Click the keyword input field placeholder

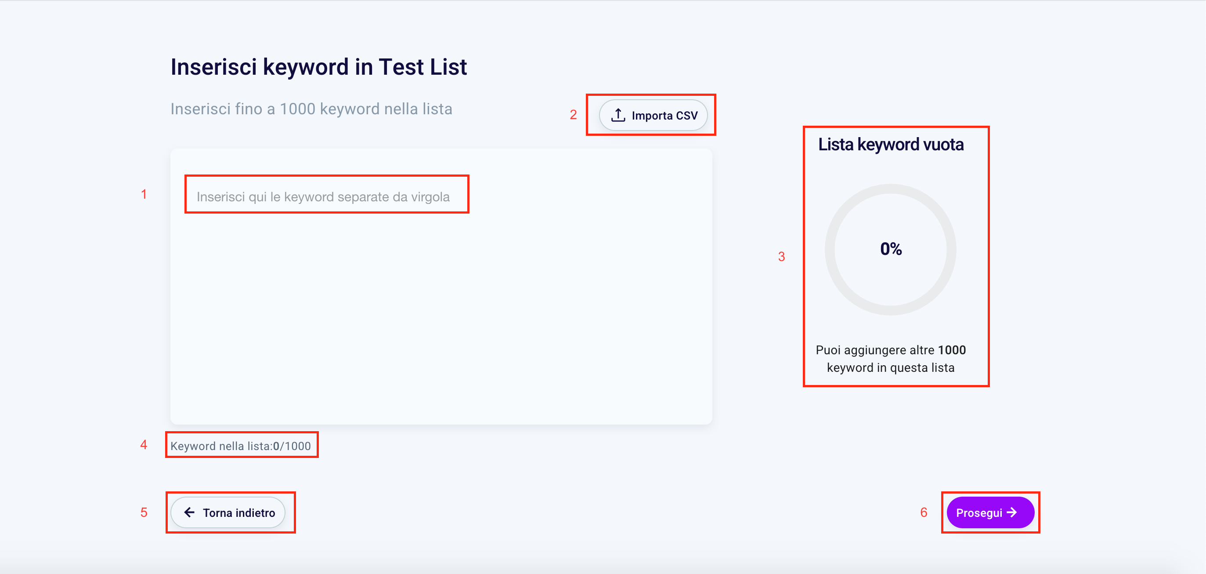(323, 197)
